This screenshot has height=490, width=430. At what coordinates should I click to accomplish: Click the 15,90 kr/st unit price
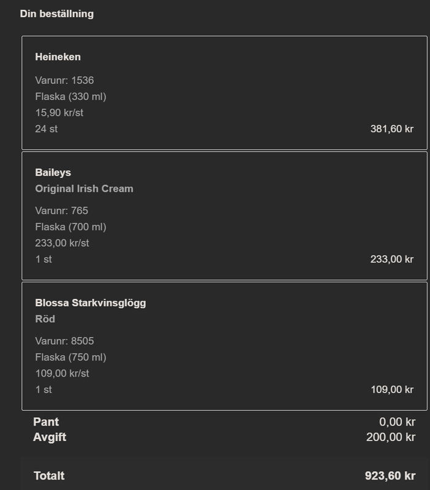coord(59,113)
